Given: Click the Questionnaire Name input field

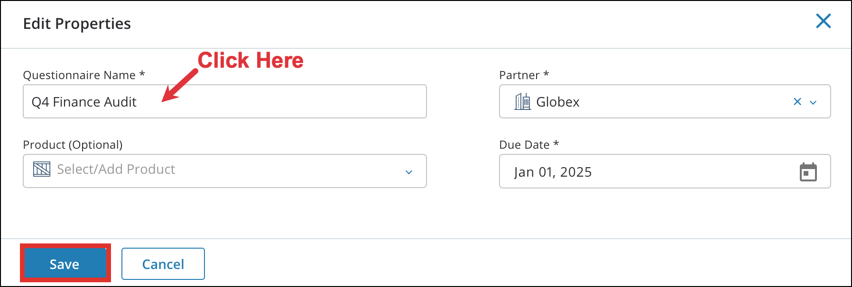Looking at the screenshot, I should (225, 101).
